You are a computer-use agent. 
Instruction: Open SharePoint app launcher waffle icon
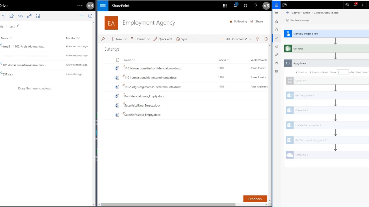point(225,5)
